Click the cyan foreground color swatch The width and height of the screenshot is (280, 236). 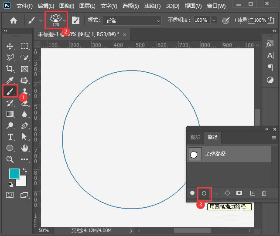click(x=14, y=173)
